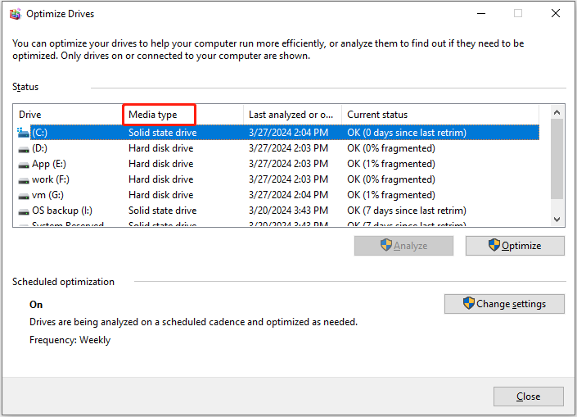
Task: Click the grayed-out Analyze button
Action: 403,246
